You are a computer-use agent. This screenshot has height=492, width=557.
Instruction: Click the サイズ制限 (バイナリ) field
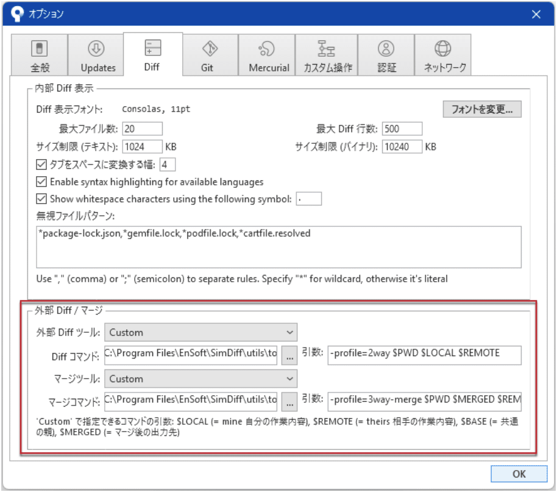pos(402,146)
